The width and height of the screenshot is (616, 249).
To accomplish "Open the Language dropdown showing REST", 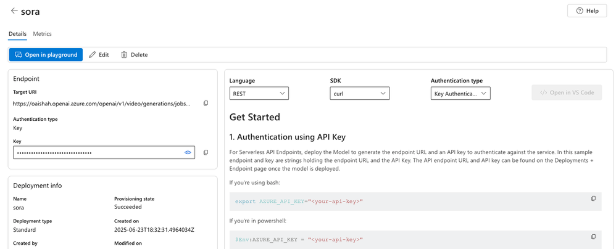I will 259,93.
